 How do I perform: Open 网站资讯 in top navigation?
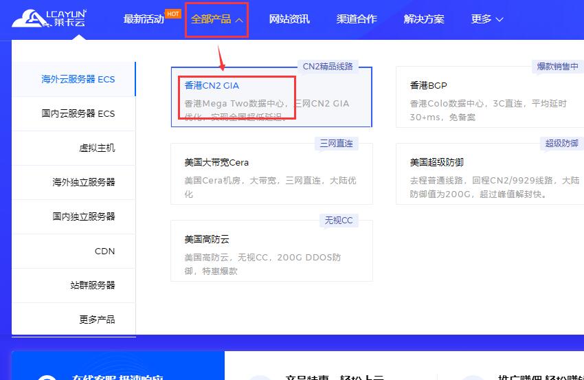[x=289, y=19]
